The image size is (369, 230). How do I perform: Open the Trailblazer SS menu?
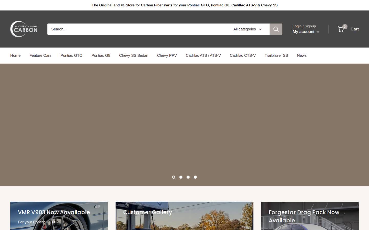pos(276,55)
